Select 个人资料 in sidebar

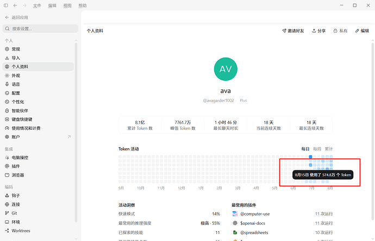[x=38, y=67]
